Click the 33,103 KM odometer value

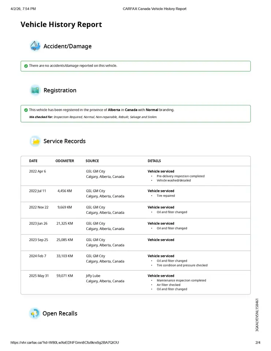(65, 256)
